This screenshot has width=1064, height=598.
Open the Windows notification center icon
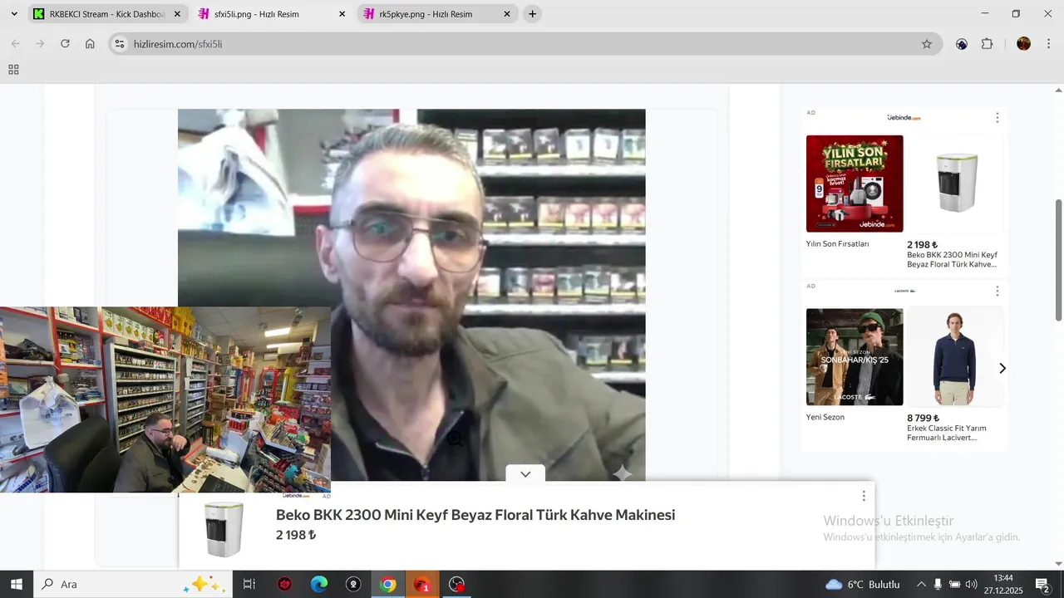click(x=1042, y=584)
